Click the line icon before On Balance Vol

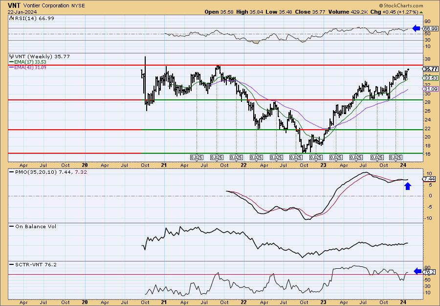(x=12, y=227)
